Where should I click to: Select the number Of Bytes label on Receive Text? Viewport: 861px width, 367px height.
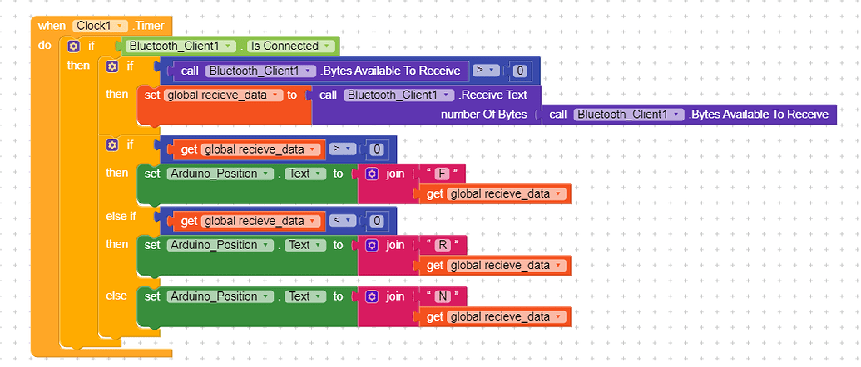tap(483, 114)
